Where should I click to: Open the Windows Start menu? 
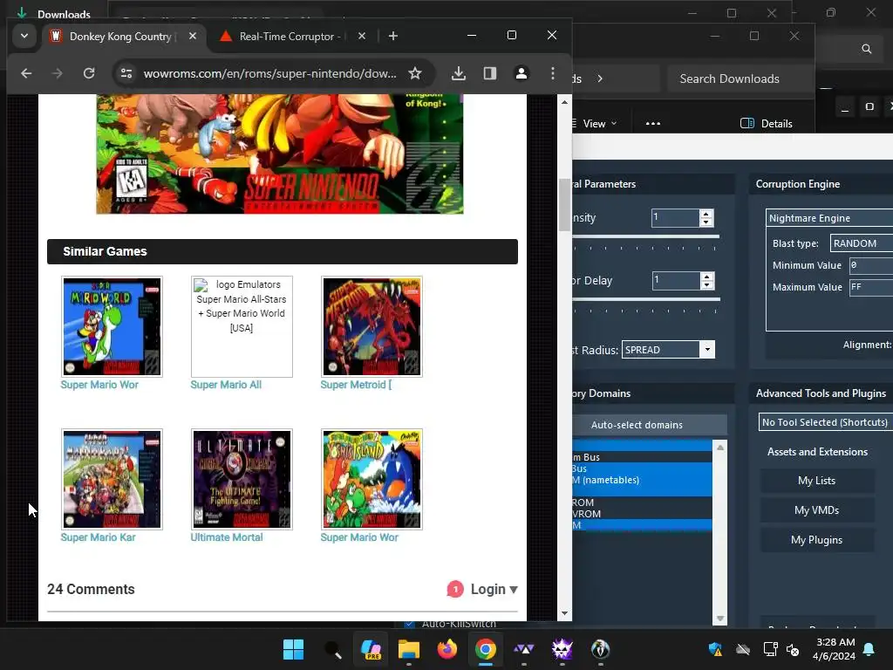(293, 649)
